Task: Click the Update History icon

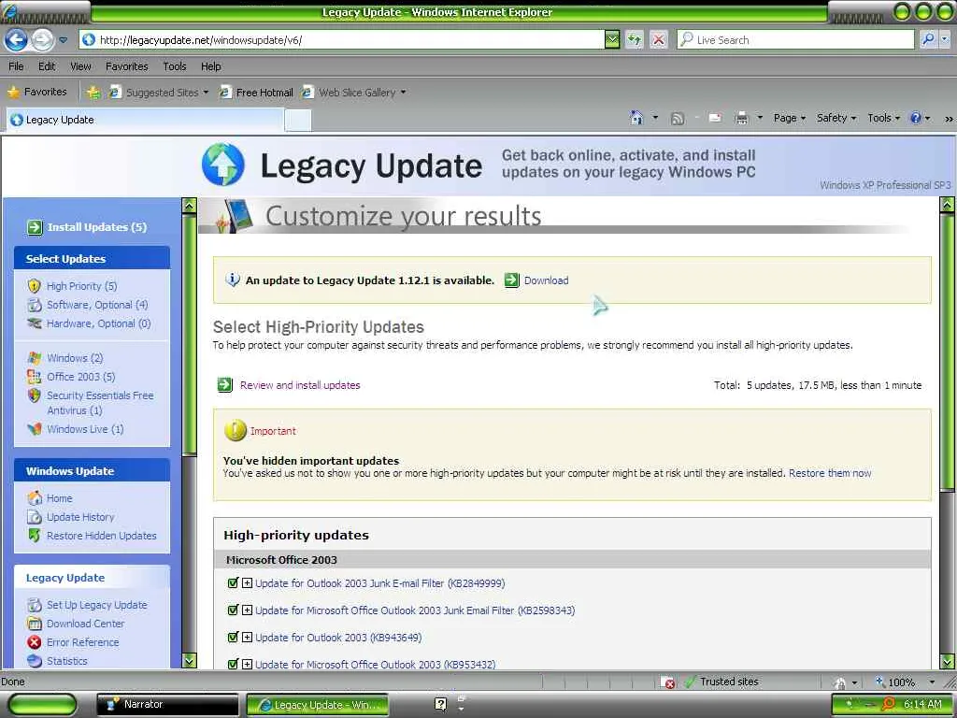Action: pos(35,517)
